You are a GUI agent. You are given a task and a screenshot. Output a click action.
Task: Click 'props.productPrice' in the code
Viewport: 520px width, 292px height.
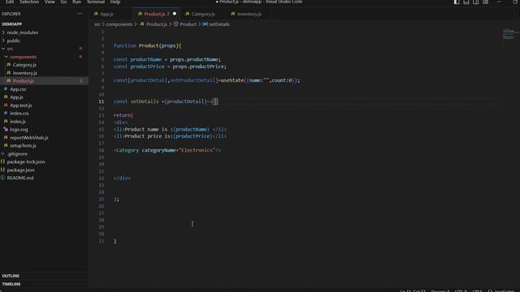(x=199, y=67)
